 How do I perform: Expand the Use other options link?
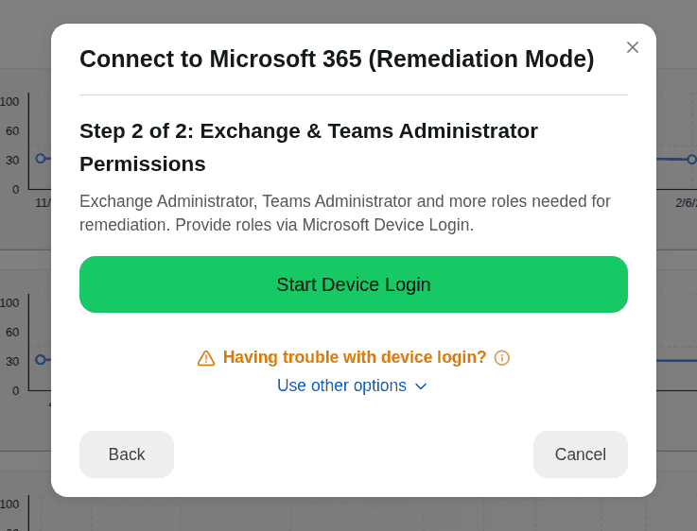(352, 385)
